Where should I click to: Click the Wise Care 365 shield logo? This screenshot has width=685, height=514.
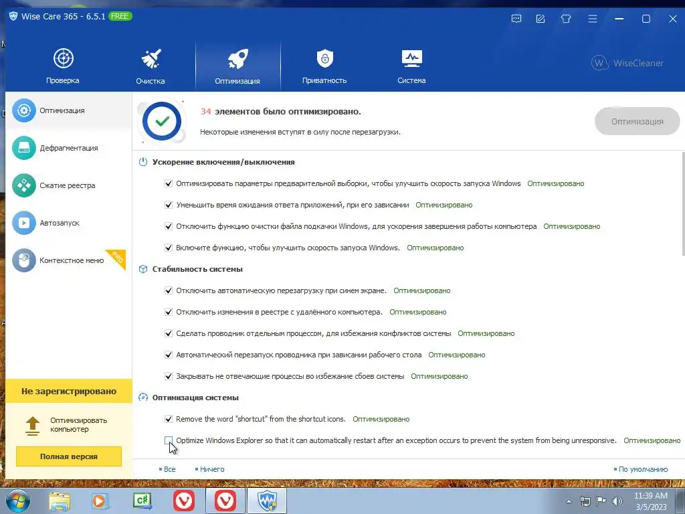coord(13,17)
